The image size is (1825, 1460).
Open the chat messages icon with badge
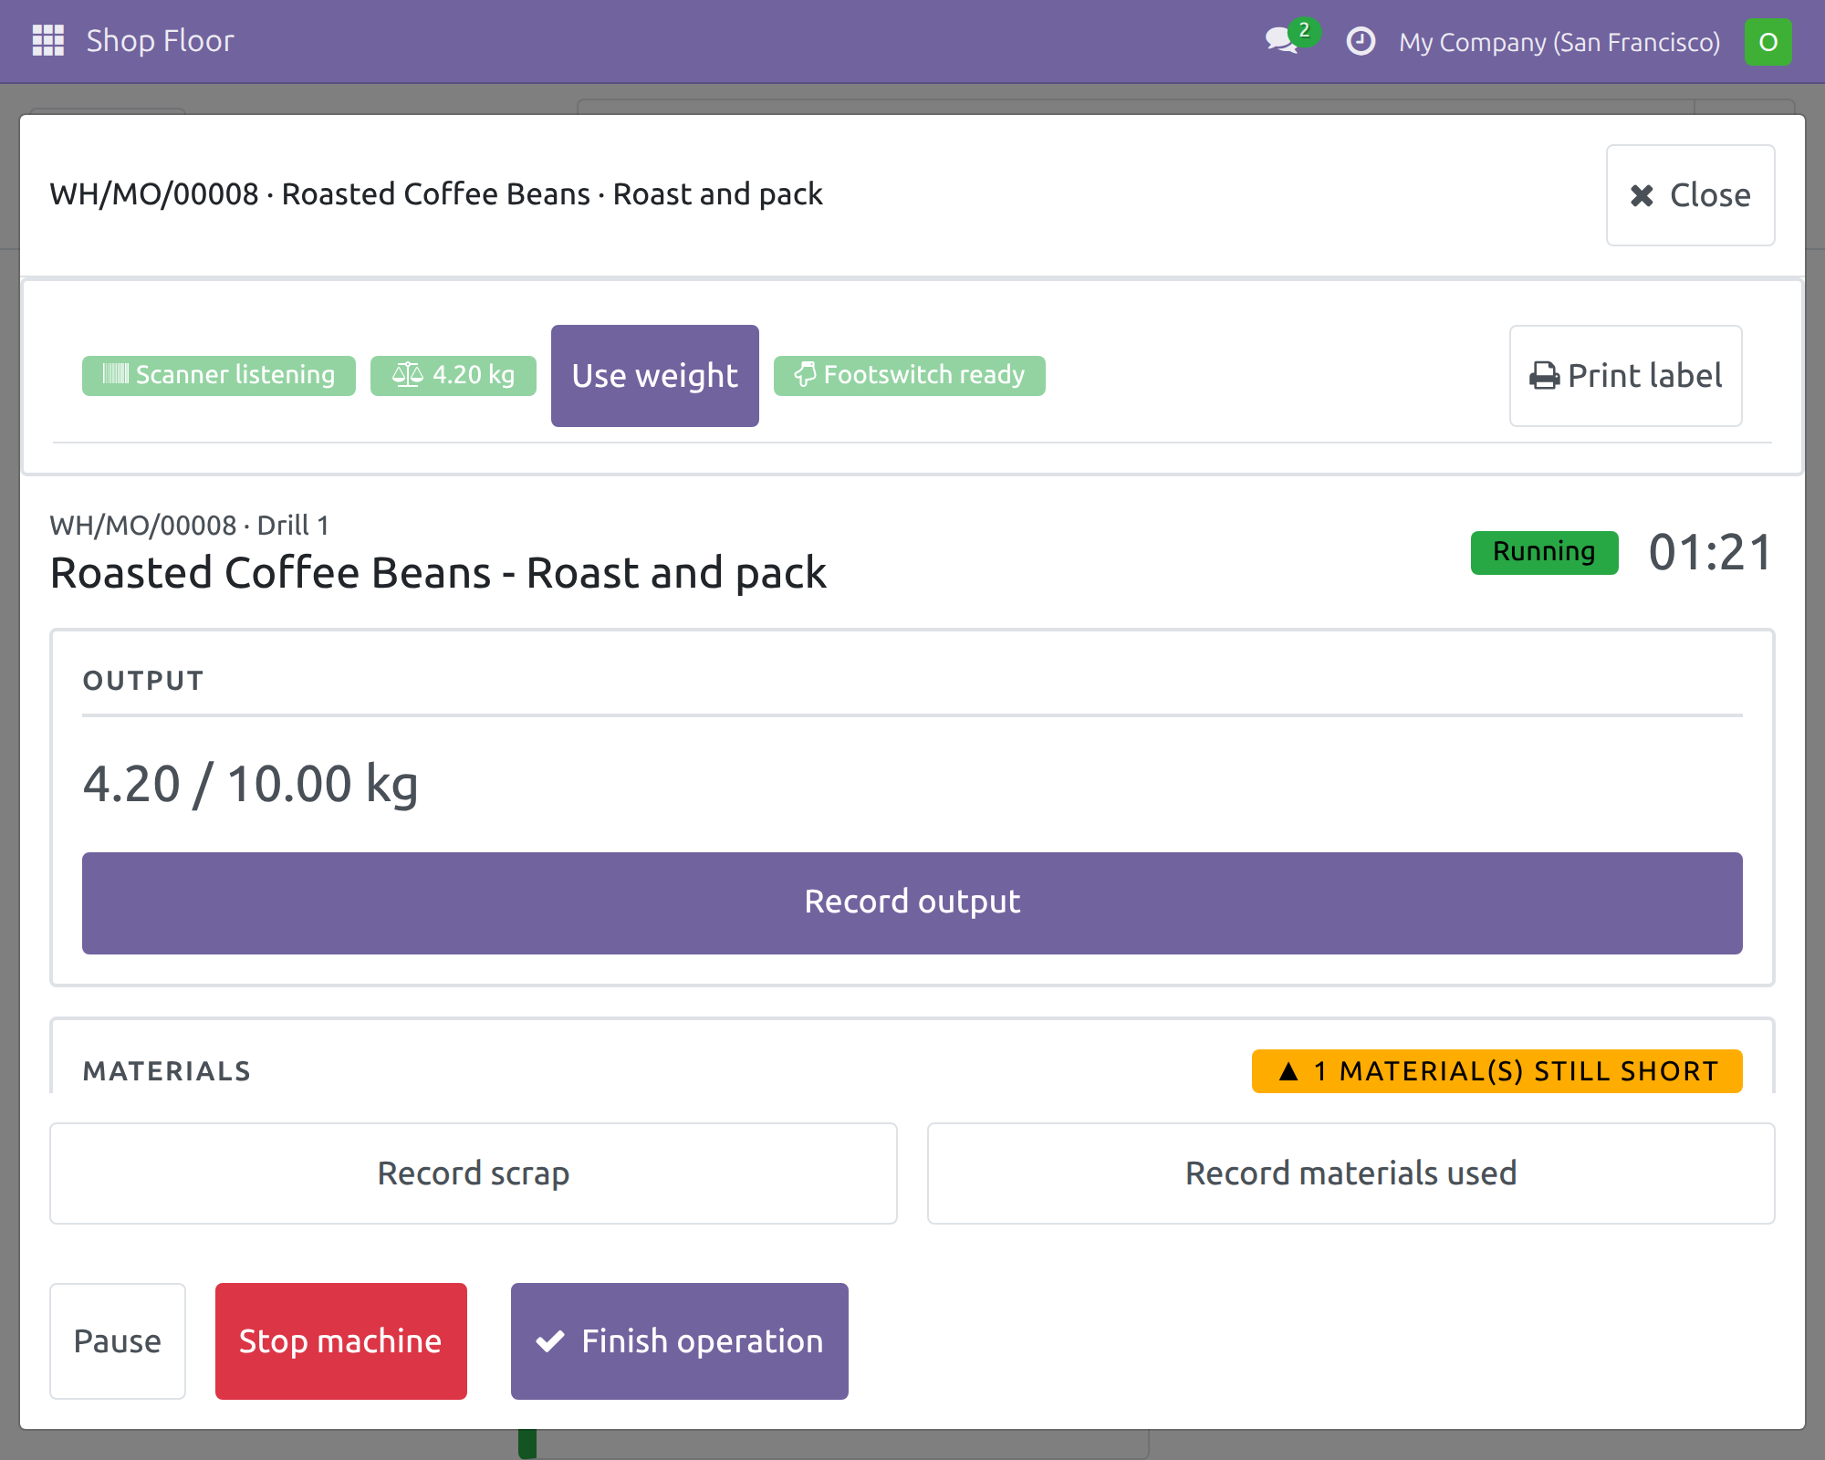pyautogui.click(x=1290, y=39)
